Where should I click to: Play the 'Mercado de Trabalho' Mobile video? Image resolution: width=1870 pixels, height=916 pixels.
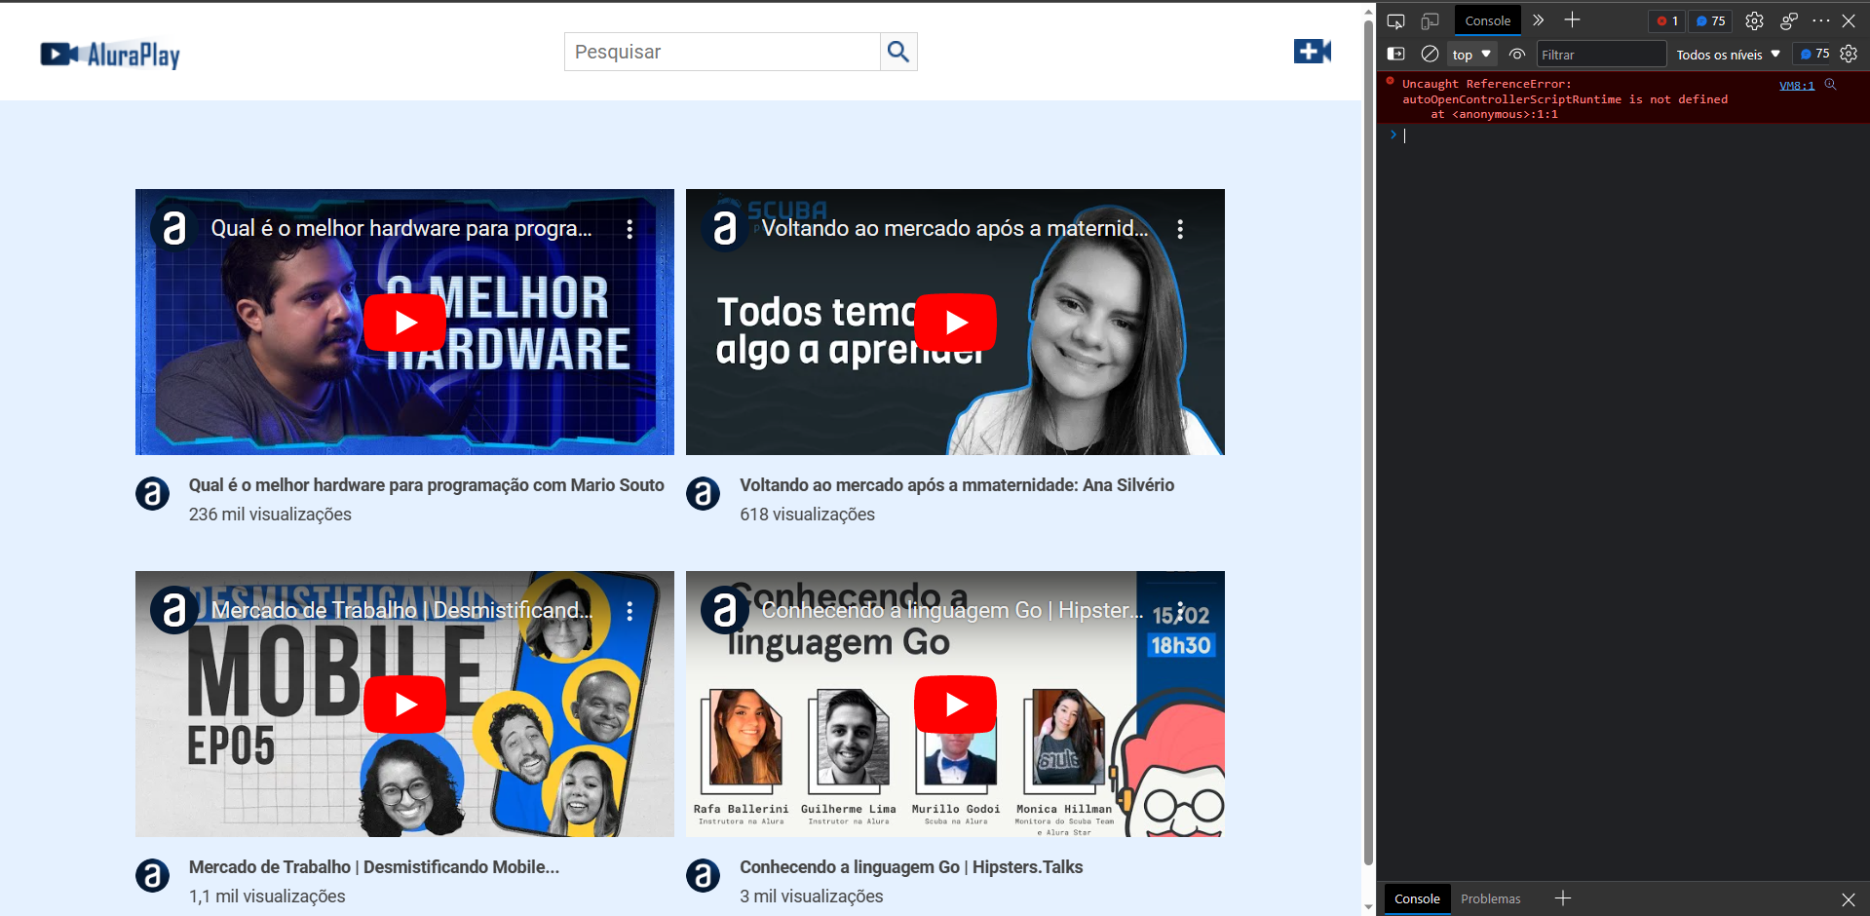404,704
